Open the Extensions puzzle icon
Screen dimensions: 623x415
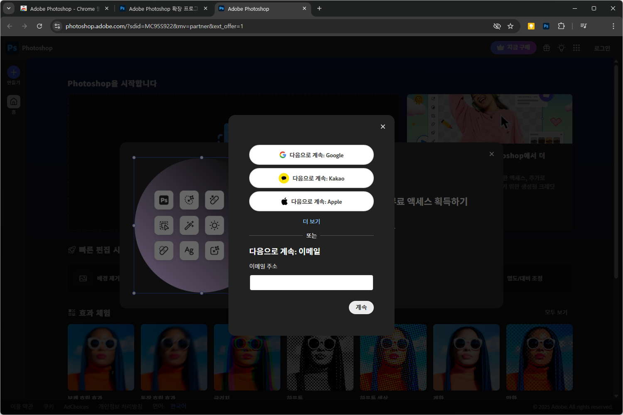[561, 26]
